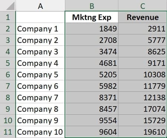The height and width of the screenshot is (138, 167).
Task: Click the cell with value 8371
Action: (92, 97)
